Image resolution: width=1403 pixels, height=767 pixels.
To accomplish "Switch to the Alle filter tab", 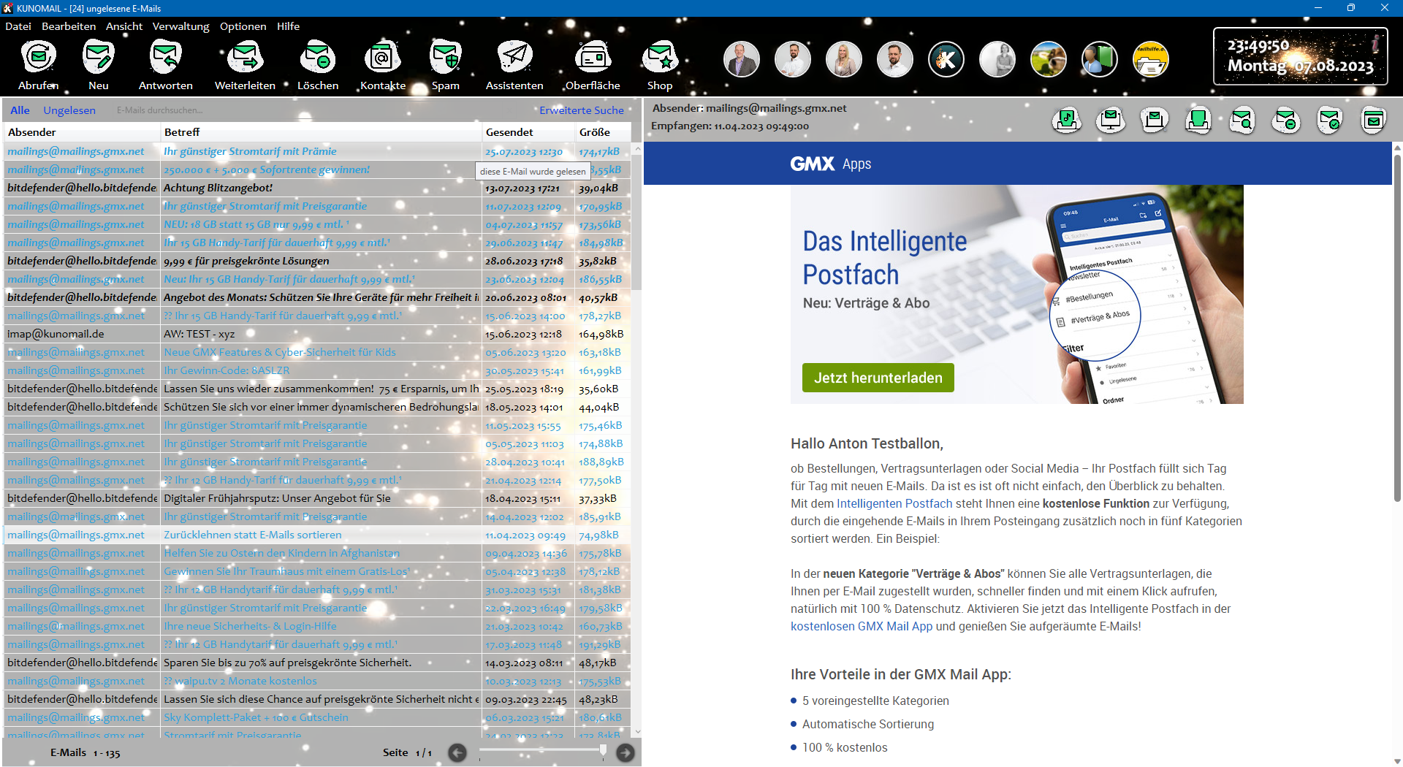I will tap(20, 110).
